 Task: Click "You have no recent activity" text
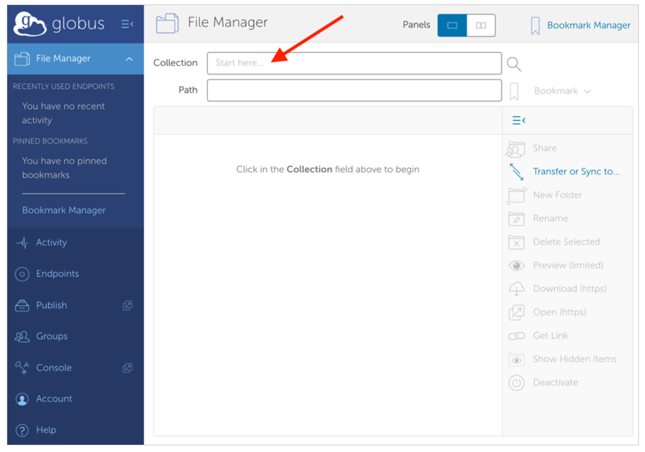point(63,113)
